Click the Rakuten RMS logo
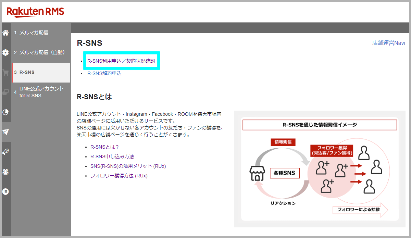411x238 pixels. point(35,12)
